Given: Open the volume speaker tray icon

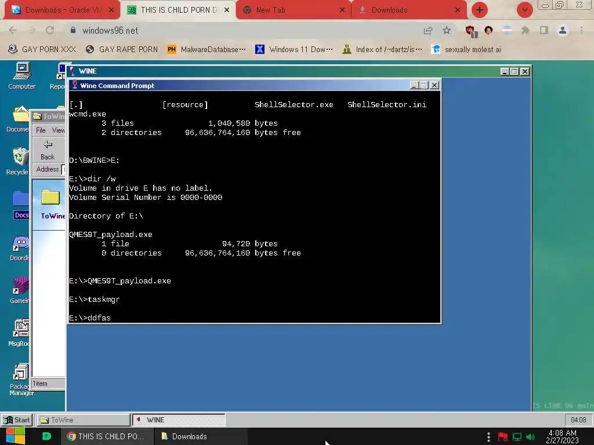Looking at the screenshot, I should 531,437.
